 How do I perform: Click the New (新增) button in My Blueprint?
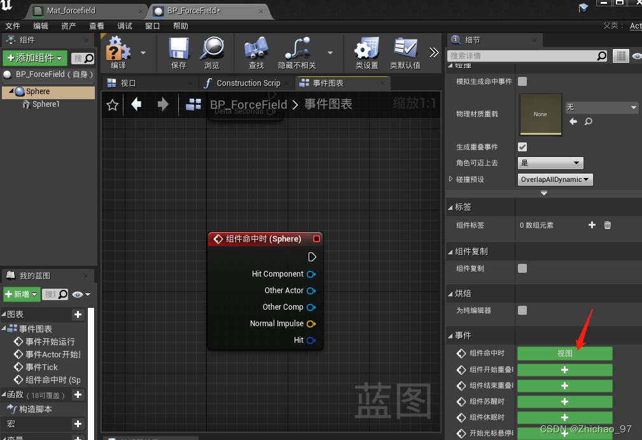(x=22, y=294)
